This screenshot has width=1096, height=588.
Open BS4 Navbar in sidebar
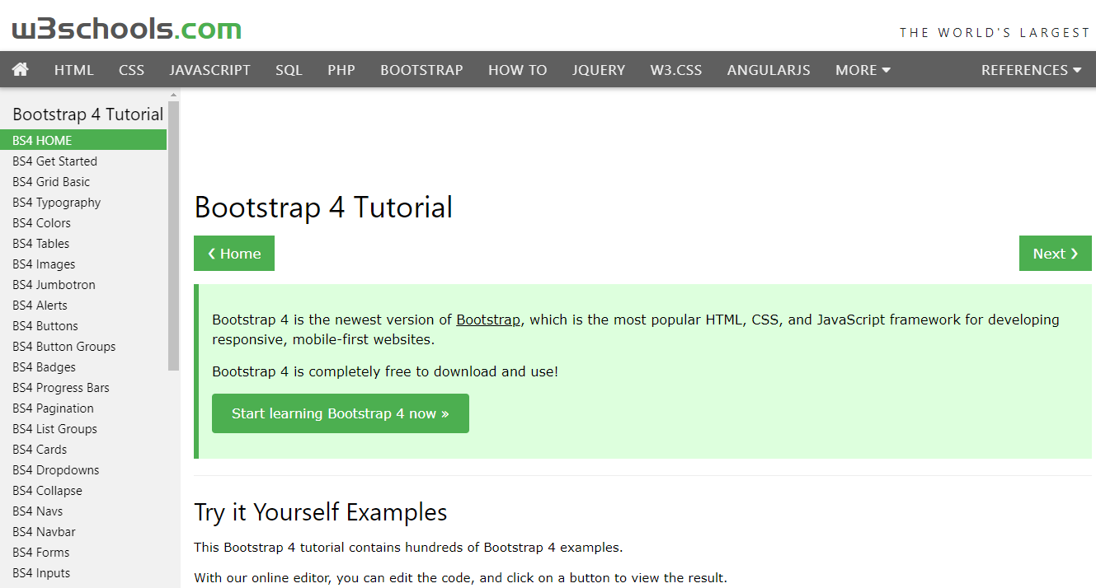tap(83, 531)
